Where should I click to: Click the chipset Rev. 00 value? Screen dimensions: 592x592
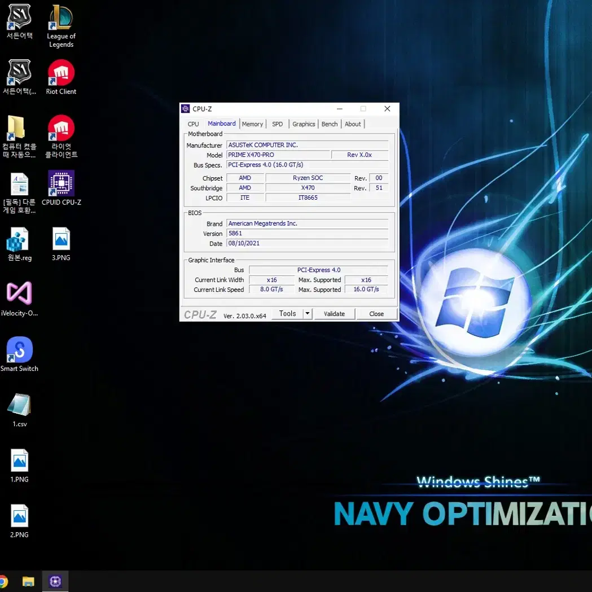379,178
